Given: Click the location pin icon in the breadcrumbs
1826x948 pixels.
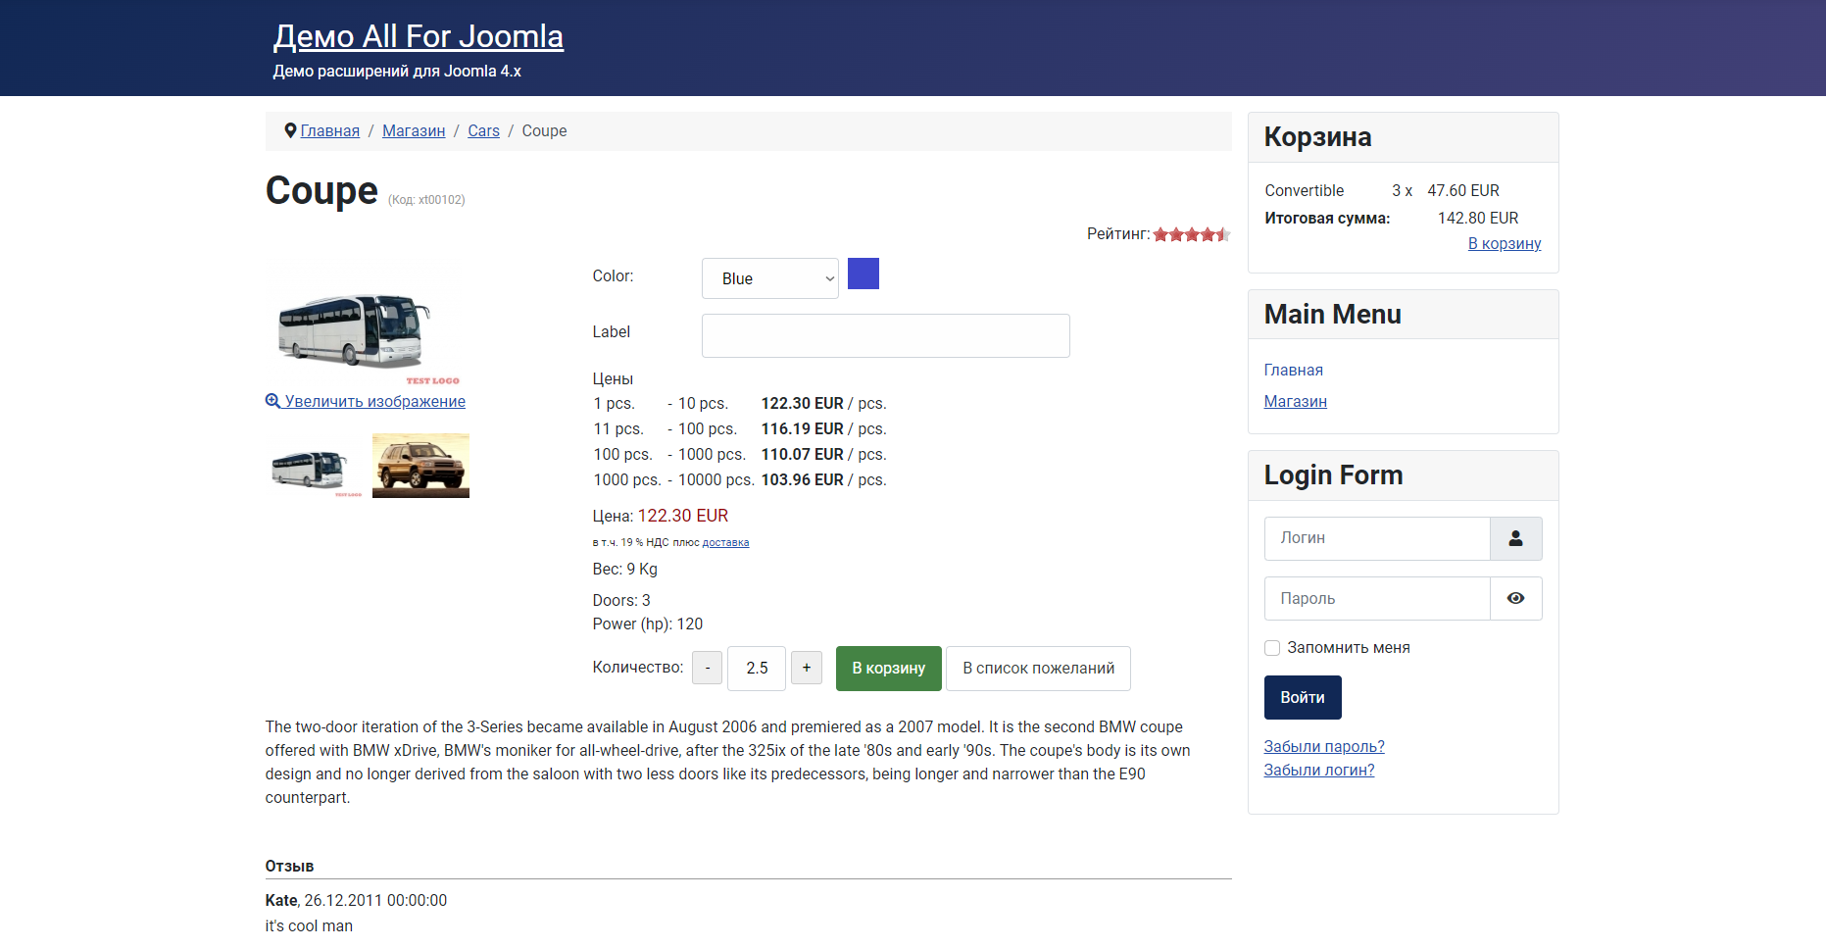Looking at the screenshot, I should [290, 130].
